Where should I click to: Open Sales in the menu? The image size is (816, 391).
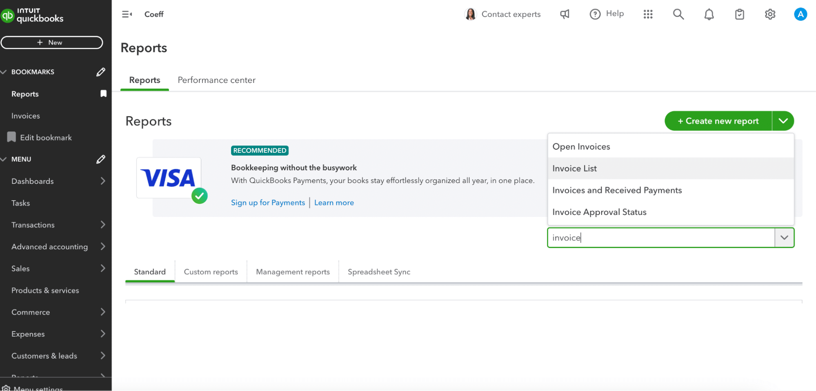(20, 268)
